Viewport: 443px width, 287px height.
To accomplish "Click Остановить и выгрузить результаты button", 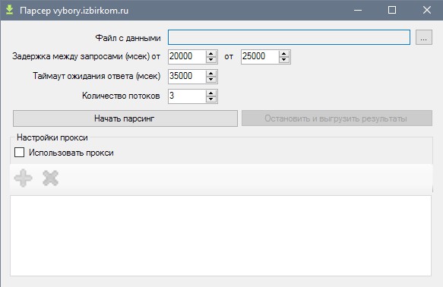I will coord(337,118).
